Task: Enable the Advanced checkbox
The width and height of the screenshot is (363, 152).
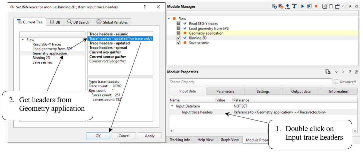Action: [336, 82]
